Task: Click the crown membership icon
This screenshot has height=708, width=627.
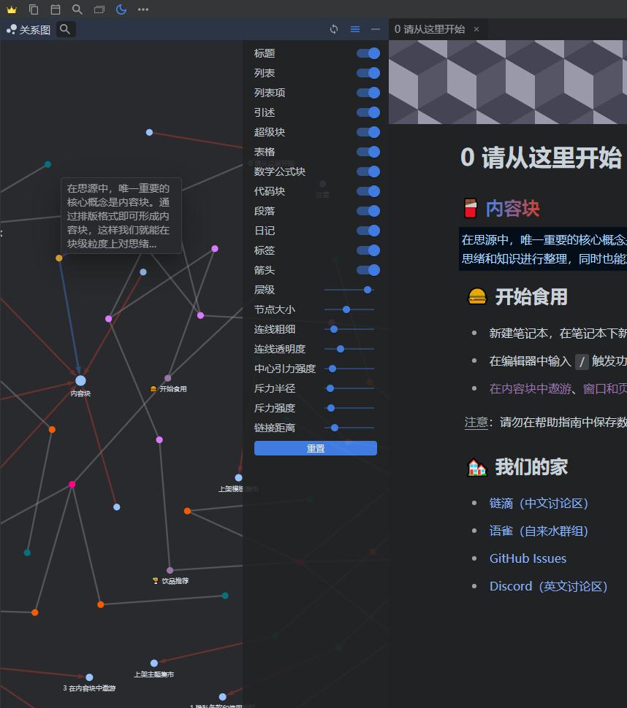Action: [11, 9]
